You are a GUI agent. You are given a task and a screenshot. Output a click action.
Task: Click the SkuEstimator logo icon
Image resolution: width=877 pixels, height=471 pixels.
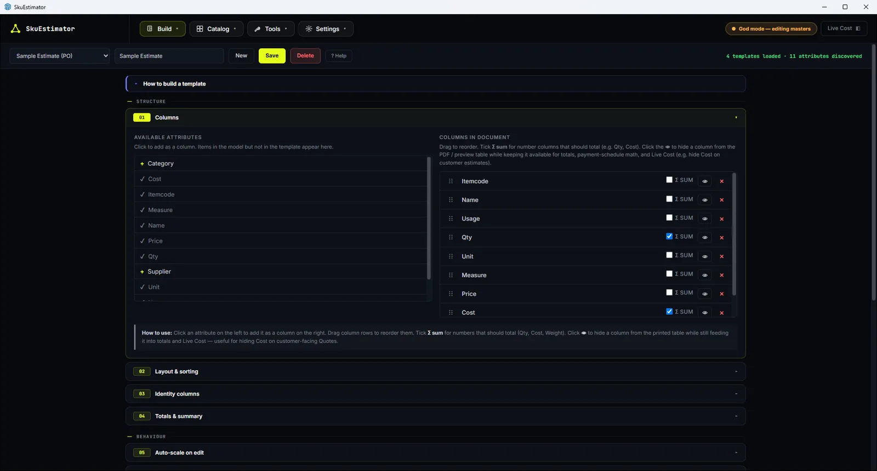15,28
